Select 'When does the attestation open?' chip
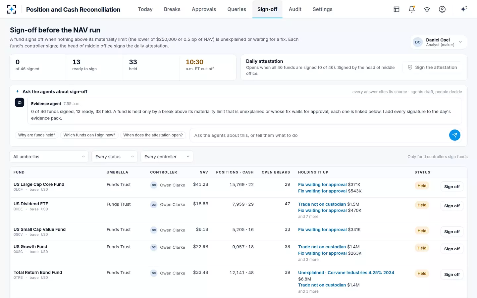Viewport: 477px width, 298px height. (x=153, y=135)
